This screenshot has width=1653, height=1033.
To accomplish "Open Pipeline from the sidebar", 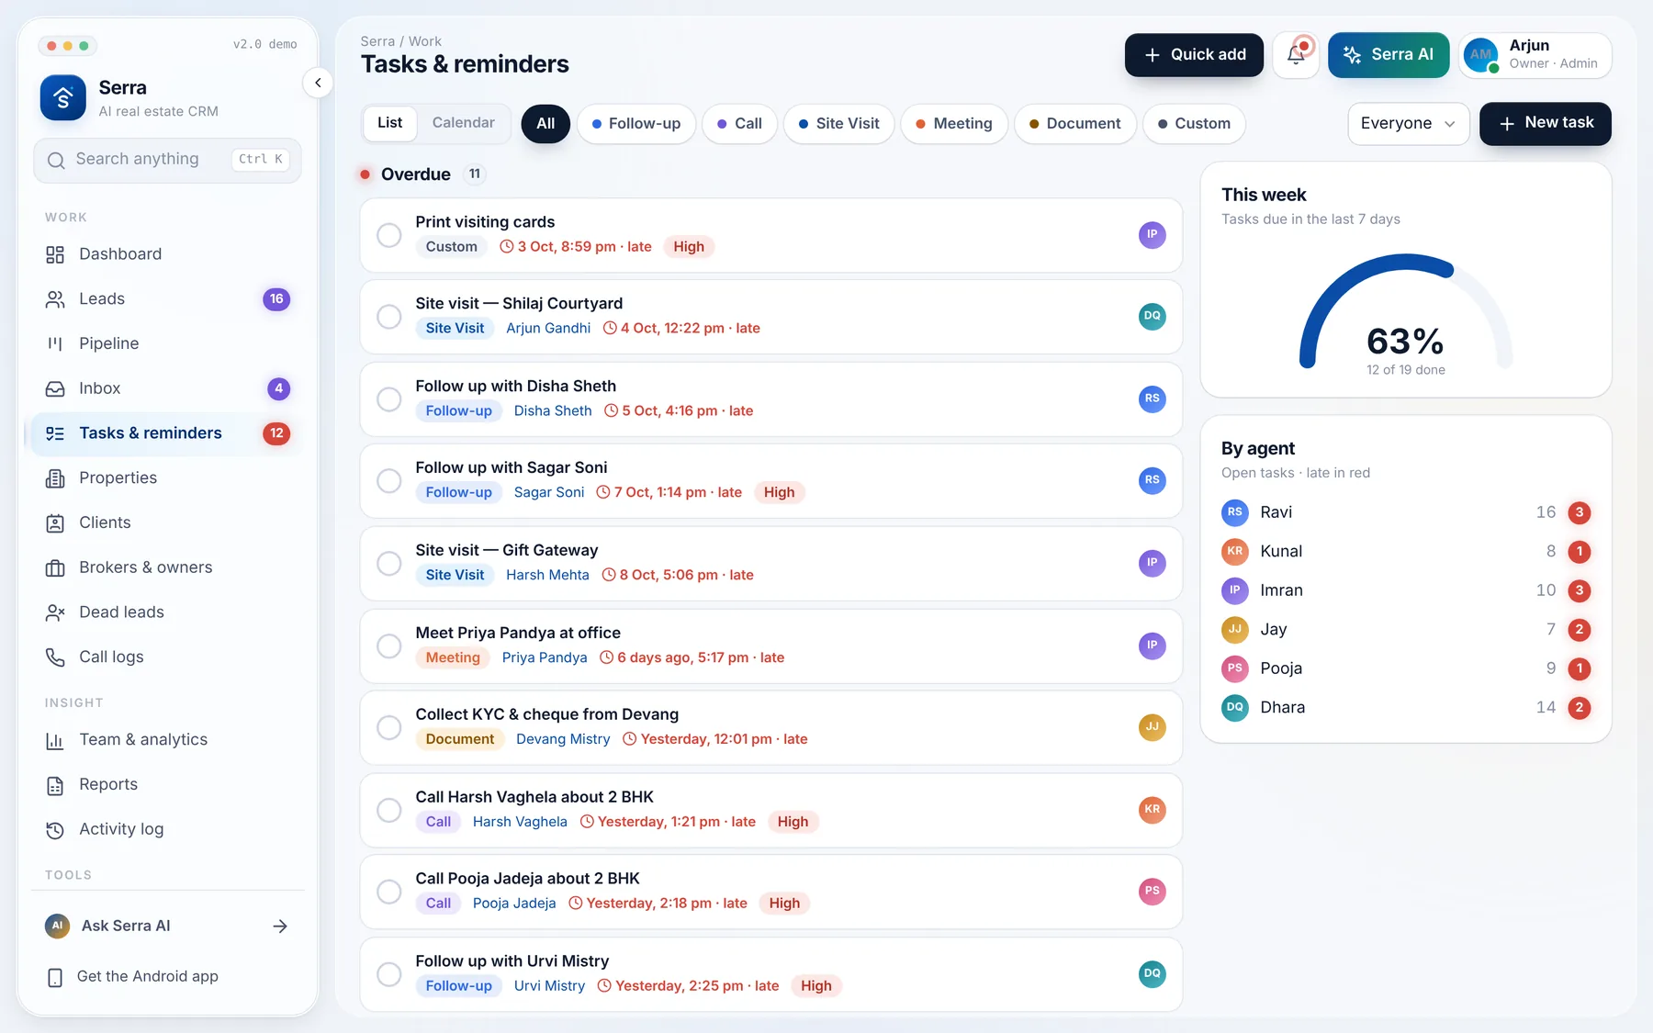I will [167, 343].
